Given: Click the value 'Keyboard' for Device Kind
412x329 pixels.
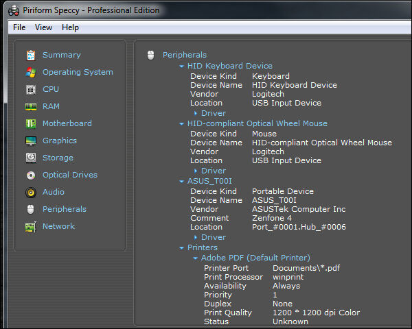Looking at the screenshot, I should [271, 76].
